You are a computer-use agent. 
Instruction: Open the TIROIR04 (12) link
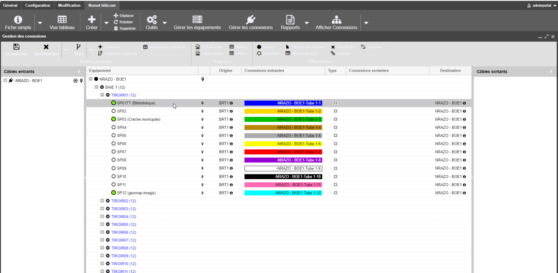[x=124, y=217]
